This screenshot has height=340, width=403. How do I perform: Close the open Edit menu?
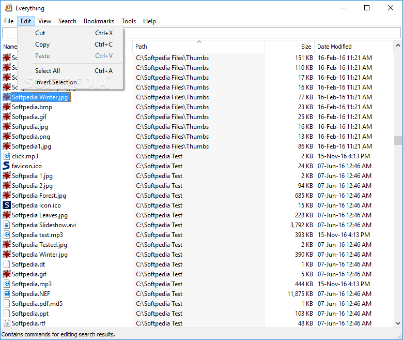(x=26, y=21)
